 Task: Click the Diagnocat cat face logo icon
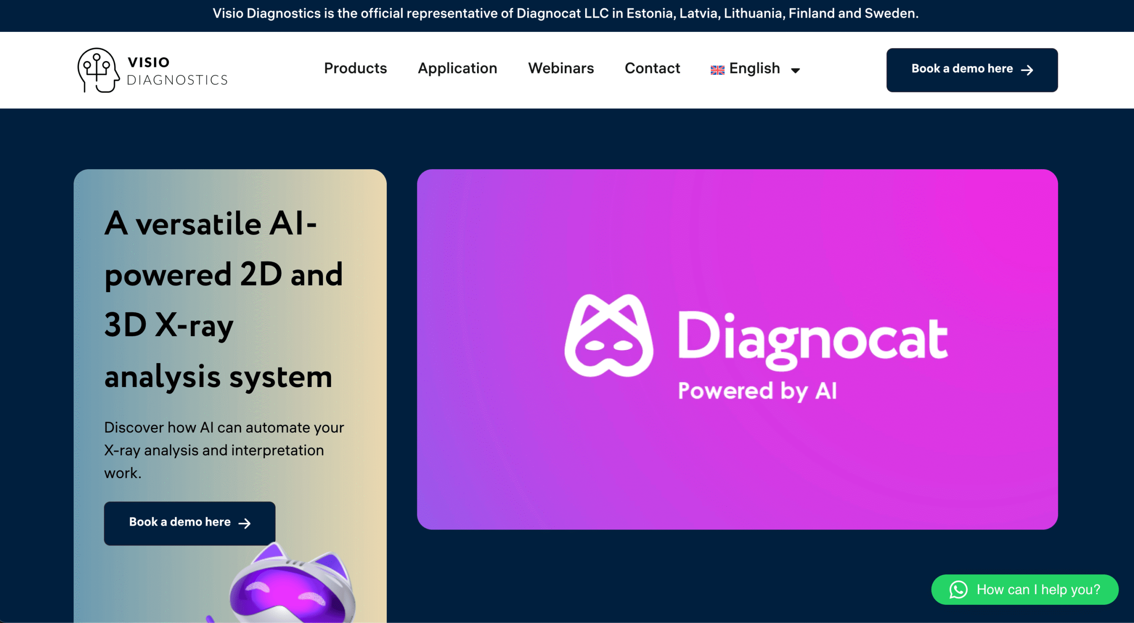click(x=609, y=335)
